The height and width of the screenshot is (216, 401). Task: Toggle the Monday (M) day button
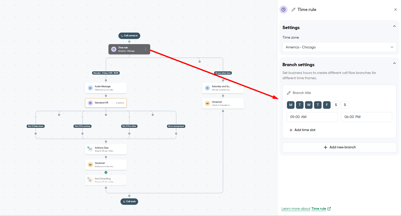[x=291, y=105]
